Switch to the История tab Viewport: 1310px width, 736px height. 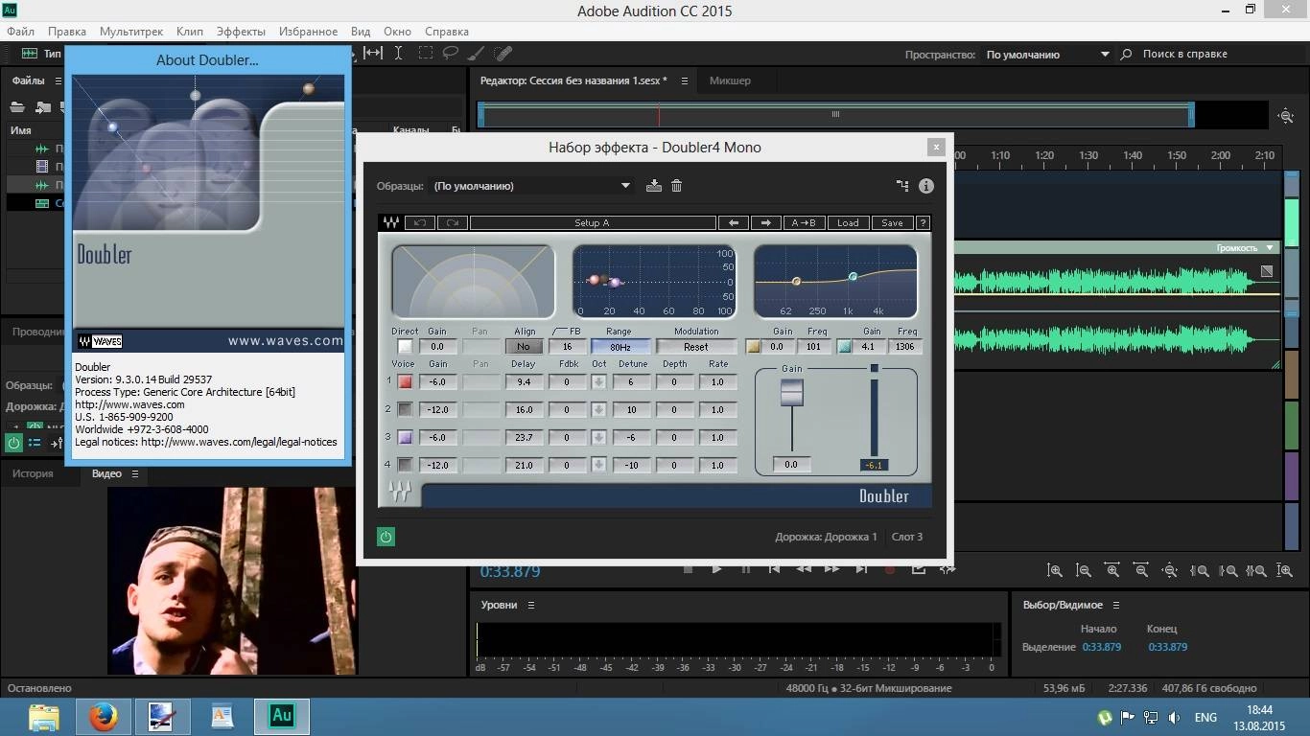click(x=33, y=473)
